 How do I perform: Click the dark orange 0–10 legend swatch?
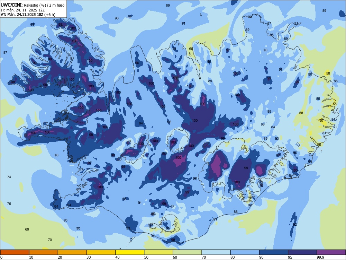click(15, 252)
